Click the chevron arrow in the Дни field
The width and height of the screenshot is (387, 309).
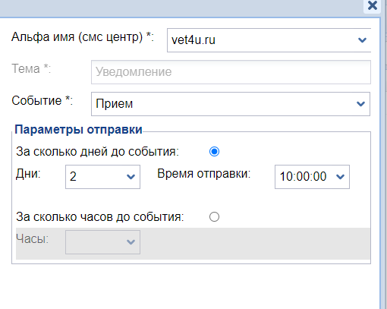131,177
